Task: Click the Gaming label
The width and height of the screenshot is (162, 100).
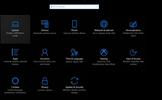Action: [x=104, y=59]
